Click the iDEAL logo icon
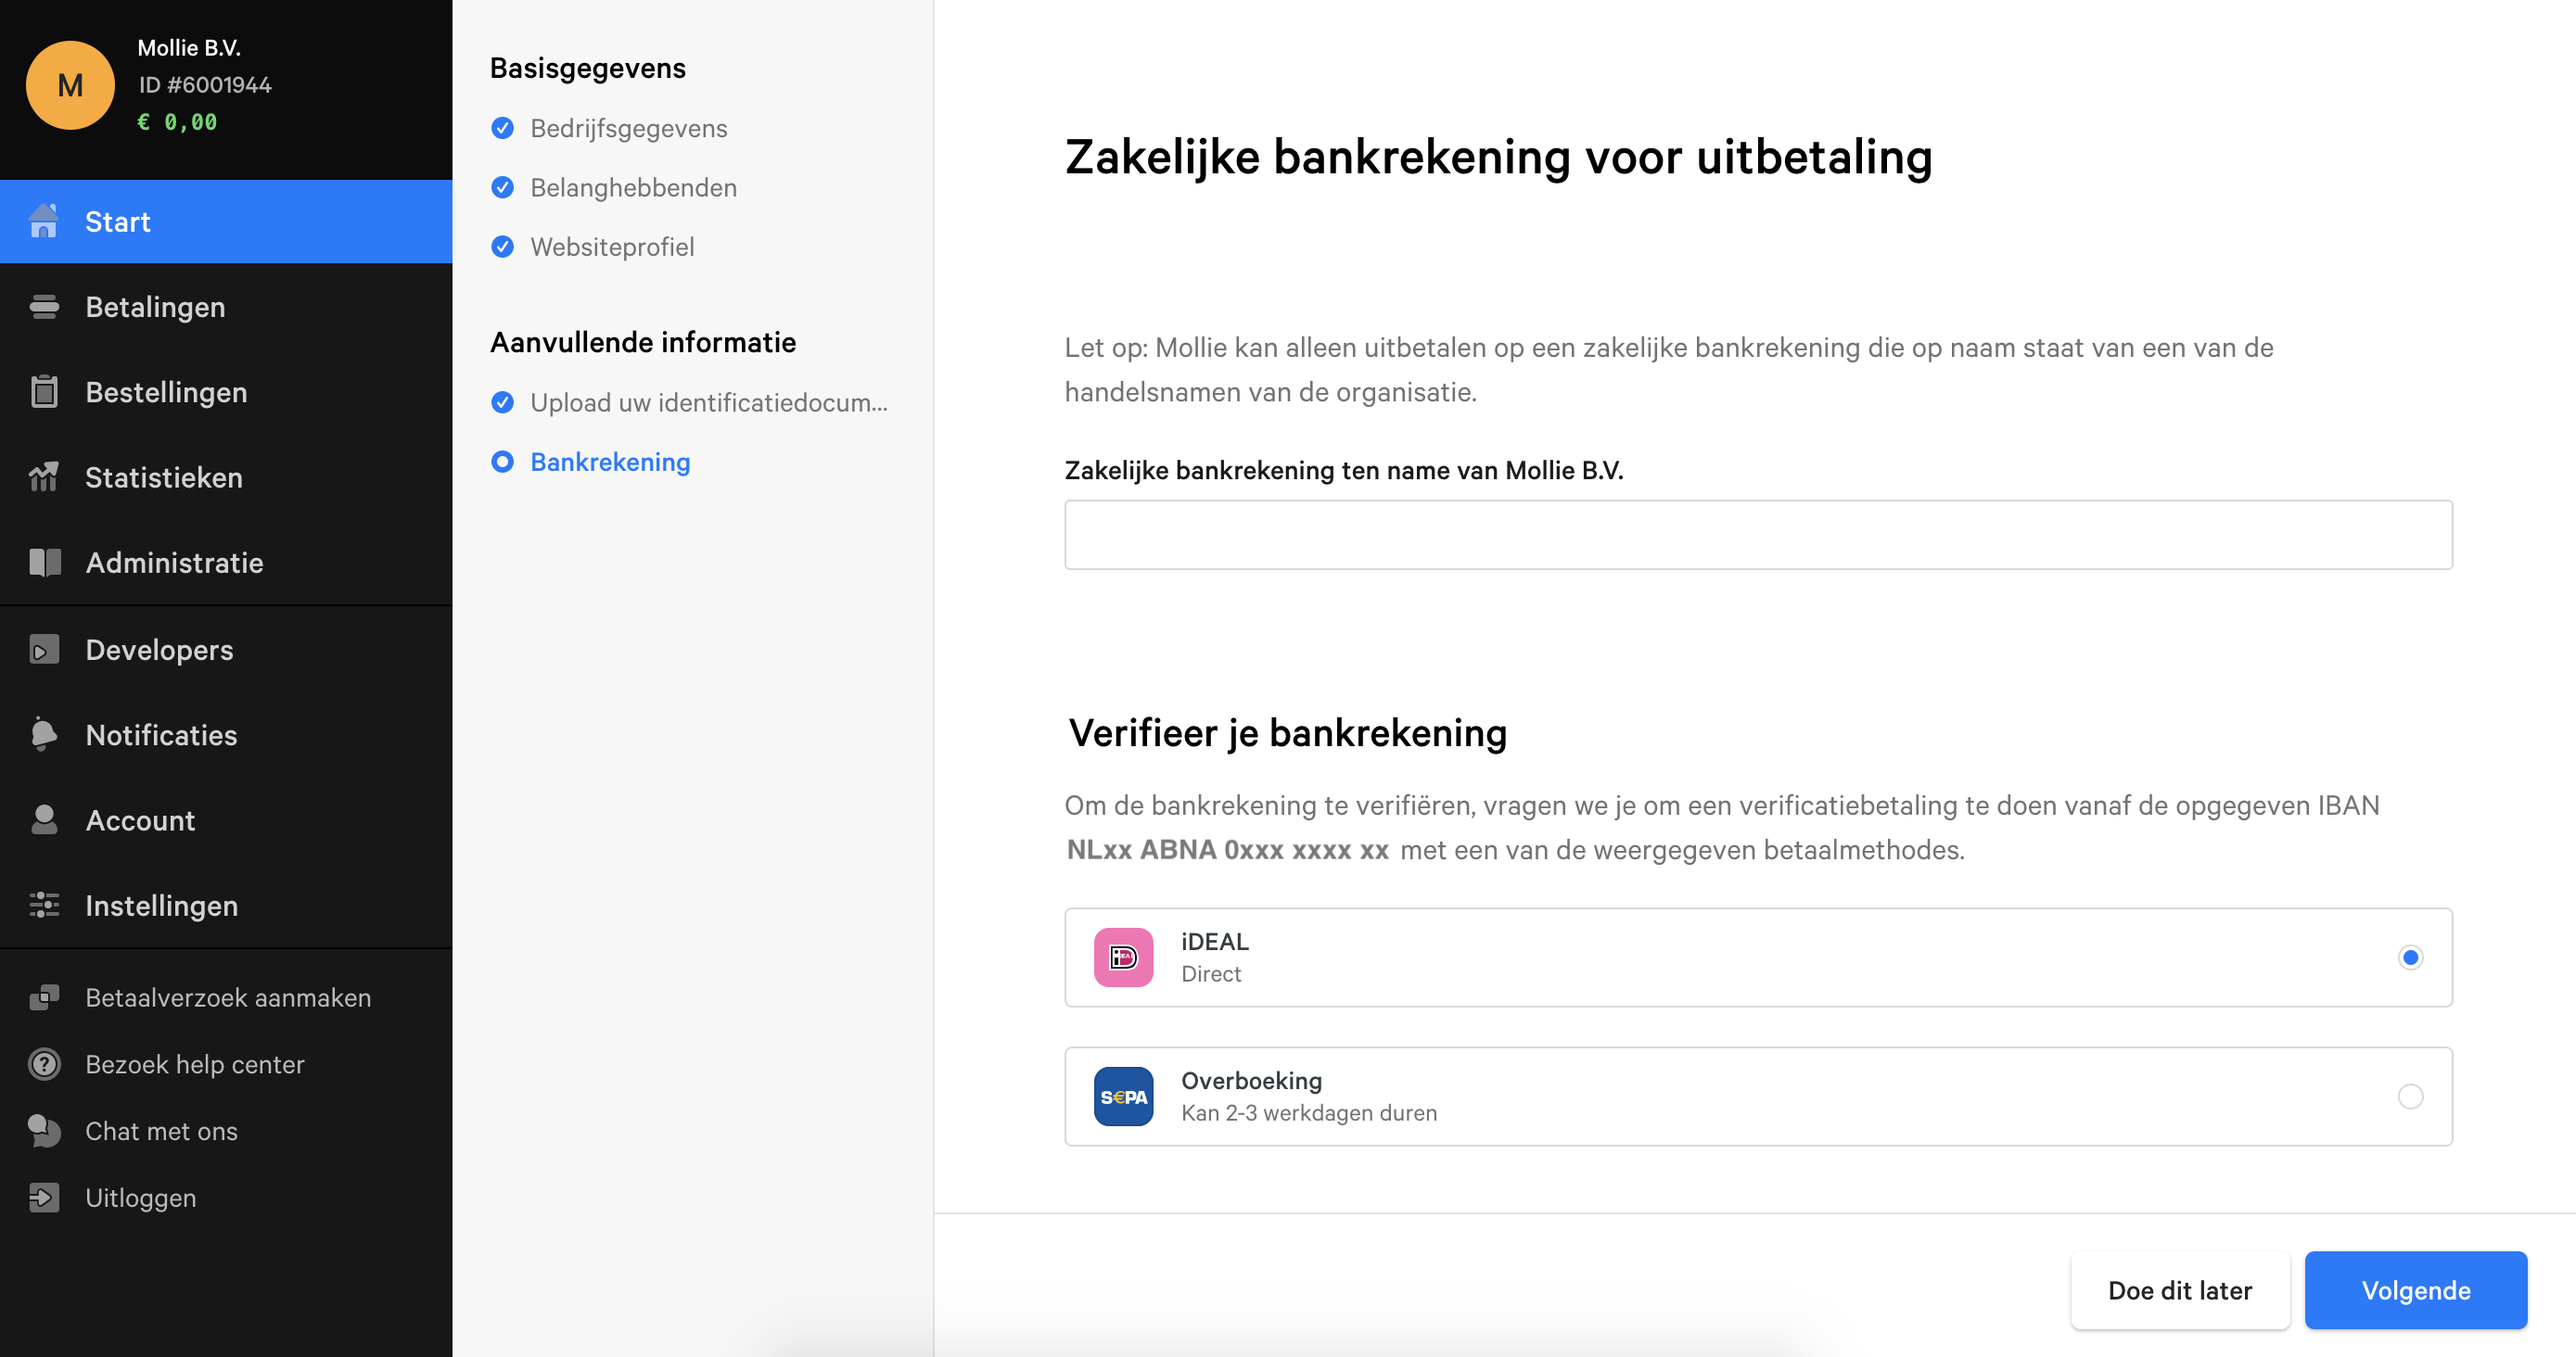 (1123, 958)
